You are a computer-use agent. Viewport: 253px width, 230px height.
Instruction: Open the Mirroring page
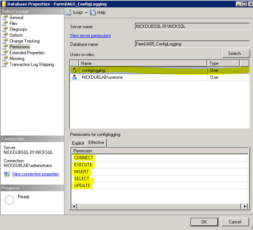coord(17,59)
